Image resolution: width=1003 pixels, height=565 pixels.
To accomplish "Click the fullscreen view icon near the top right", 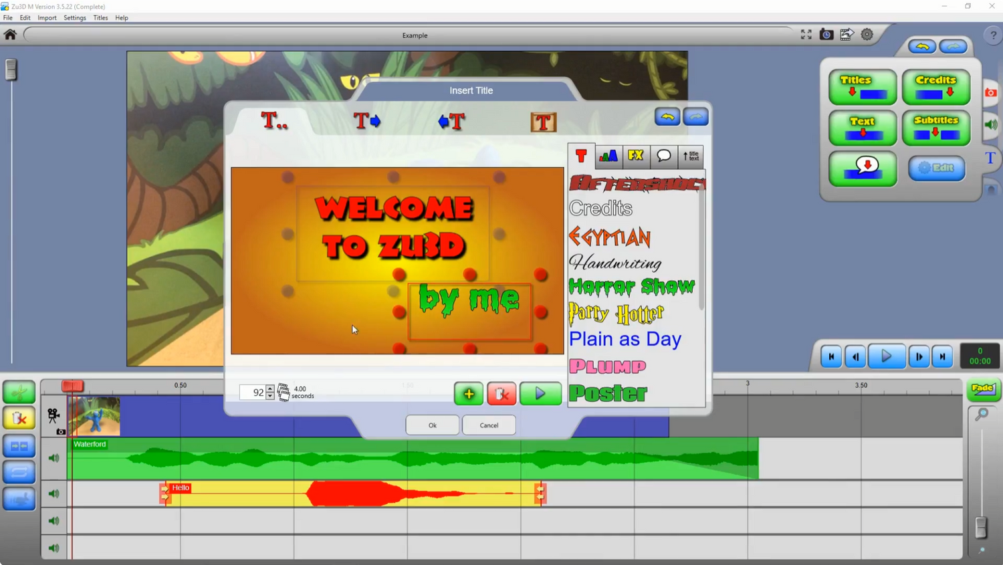I will pyautogui.click(x=806, y=34).
